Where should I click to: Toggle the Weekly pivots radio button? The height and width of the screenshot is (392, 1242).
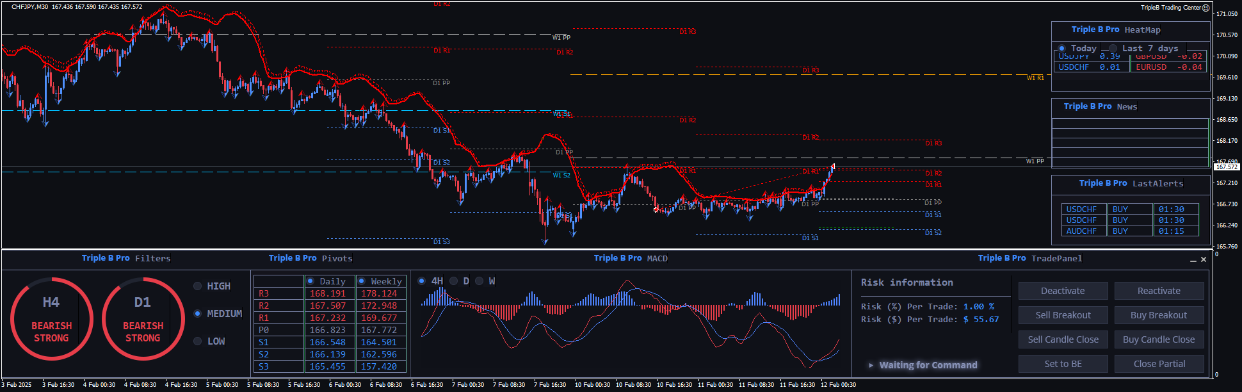point(362,281)
